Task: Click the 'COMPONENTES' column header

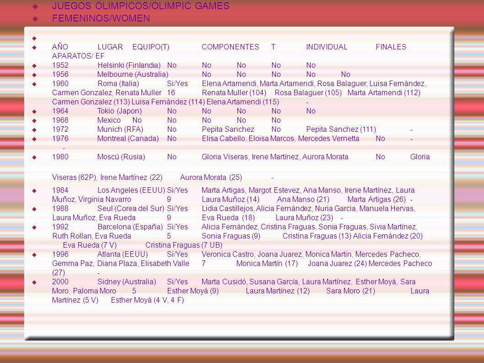Action: pyautogui.click(x=230, y=47)
